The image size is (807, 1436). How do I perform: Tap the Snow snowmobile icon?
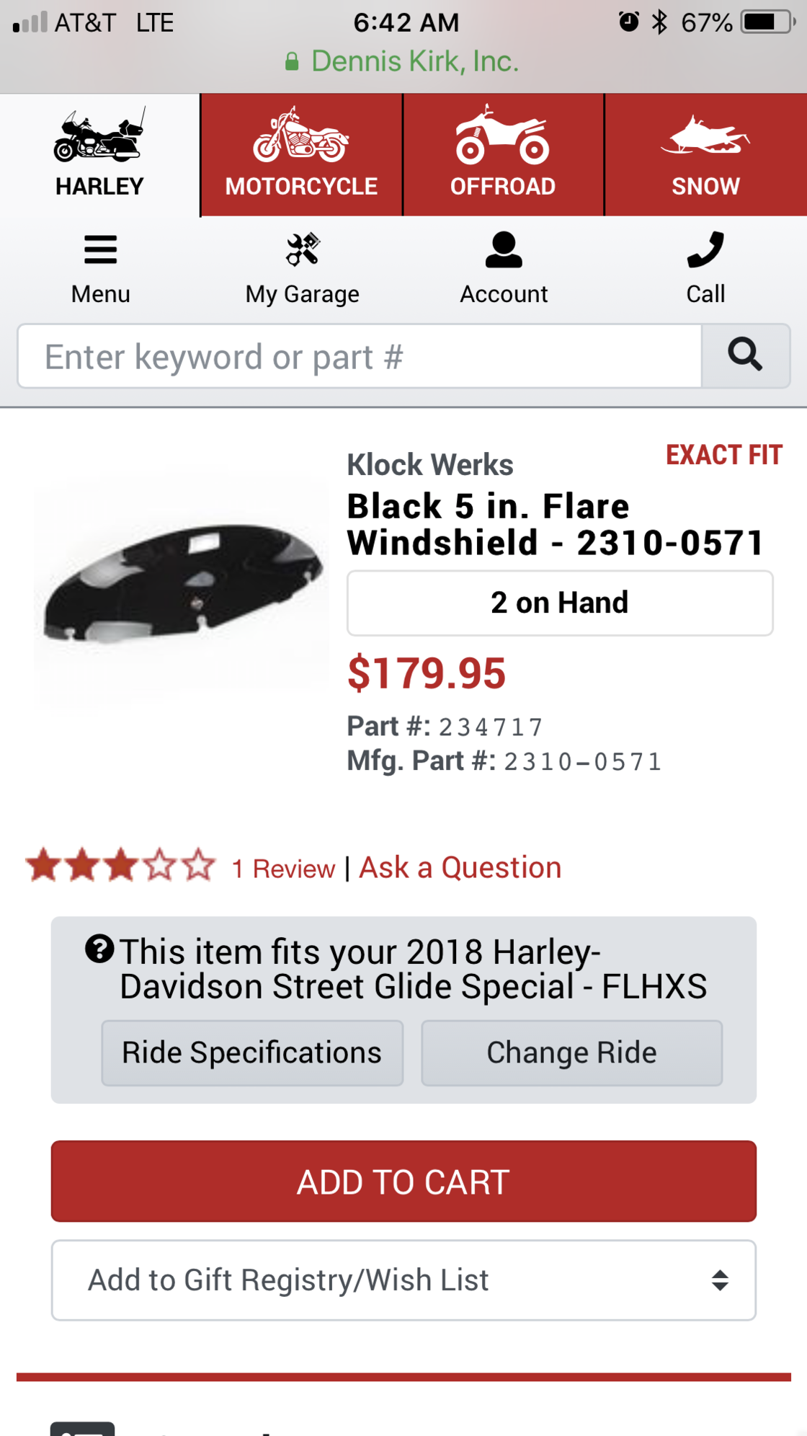pos(705,137)
